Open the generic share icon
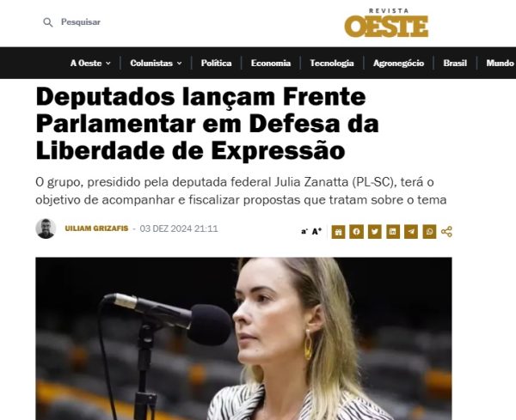The width and height of the screenshot is (516, 420). 446,232
